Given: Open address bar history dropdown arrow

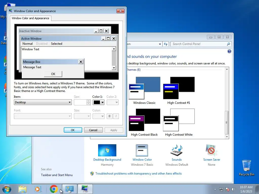Looking at the screenshot, I should 160,44.
